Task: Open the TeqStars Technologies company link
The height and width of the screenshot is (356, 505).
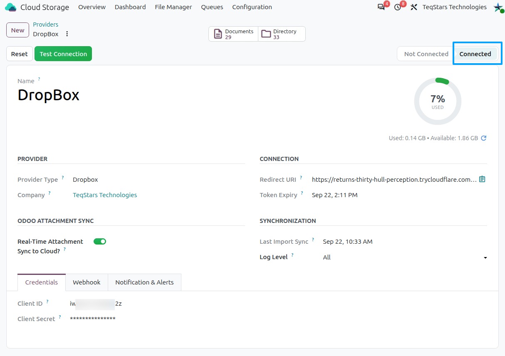Action: (x=105, y=195)
